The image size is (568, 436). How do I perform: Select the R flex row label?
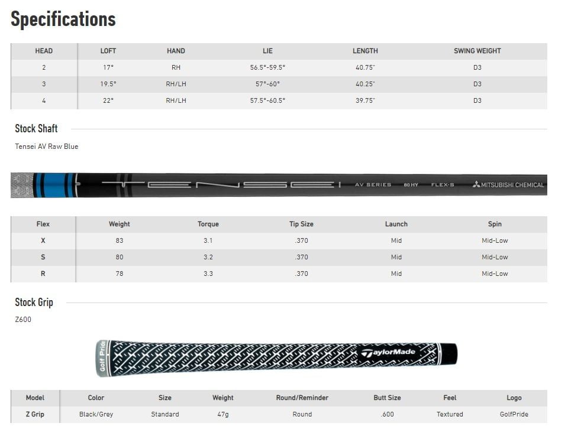coord(43,274)
